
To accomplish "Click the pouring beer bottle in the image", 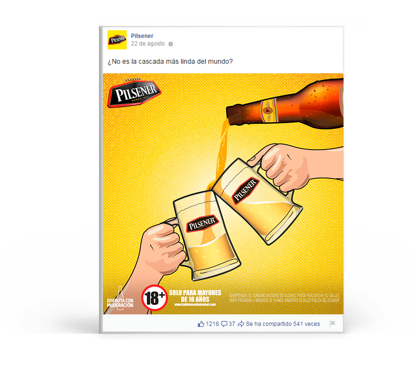I will (x=285, y=104).
